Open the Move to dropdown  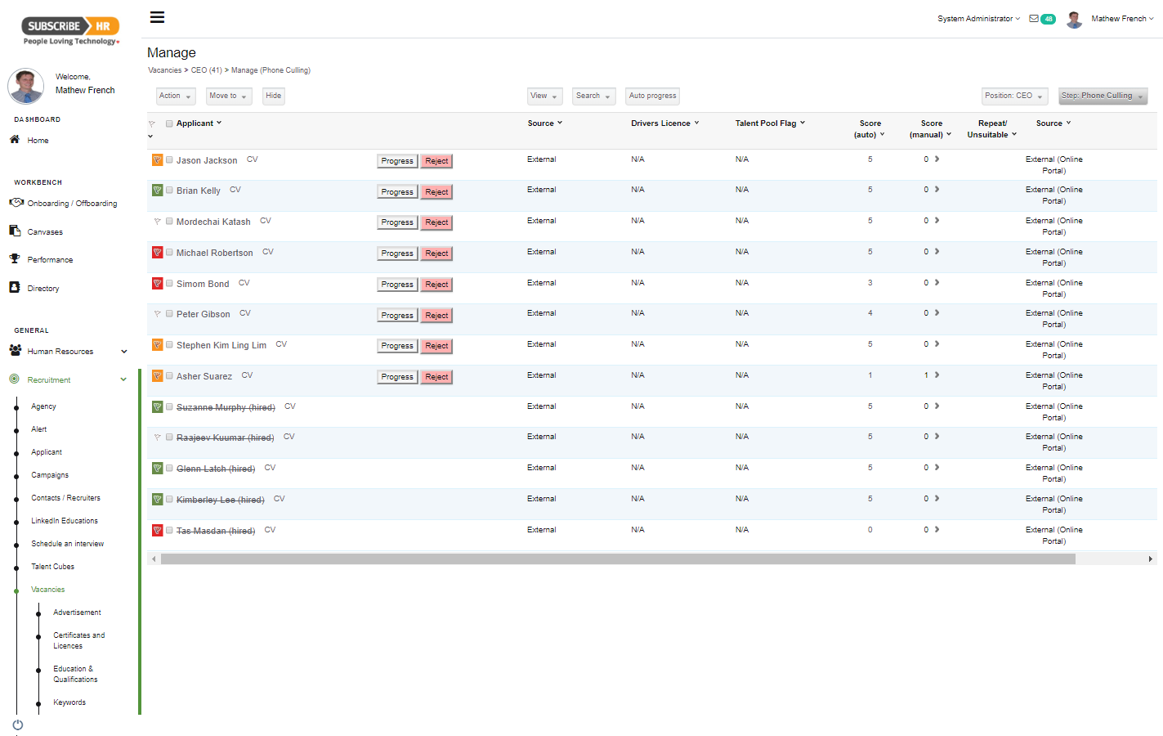228,96
